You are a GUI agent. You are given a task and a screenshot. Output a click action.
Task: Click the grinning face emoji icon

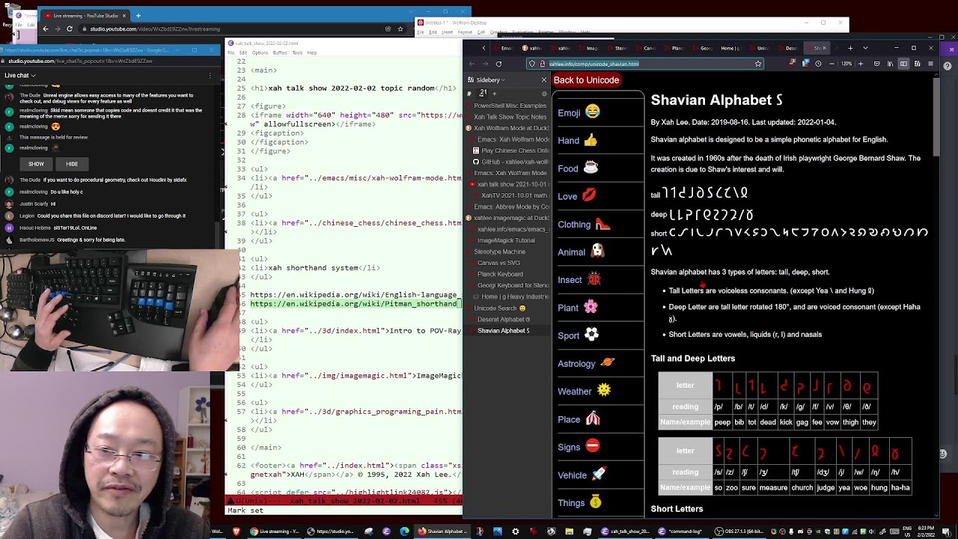tap(592, 112)
